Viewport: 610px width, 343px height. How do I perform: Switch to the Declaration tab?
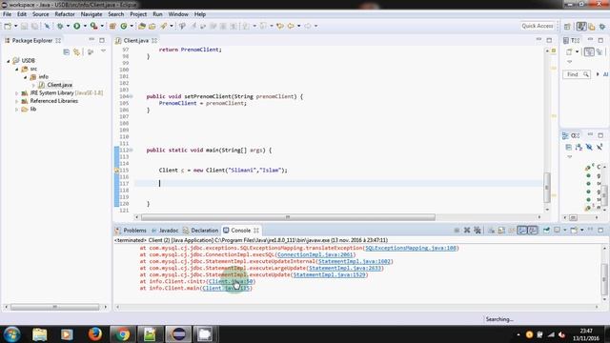coord(201,231)
